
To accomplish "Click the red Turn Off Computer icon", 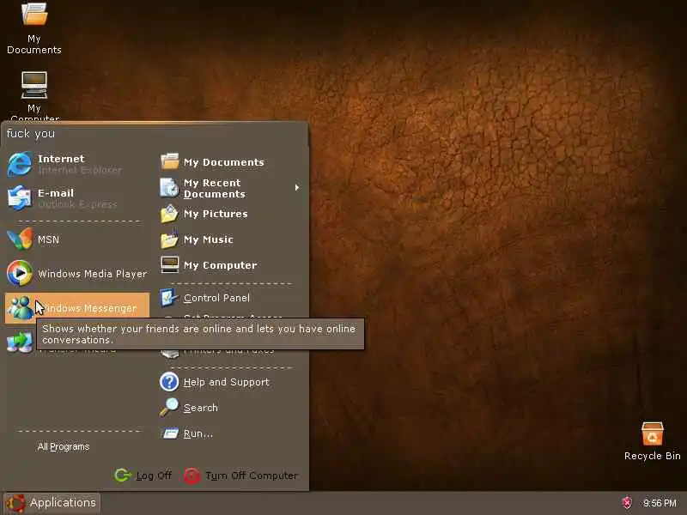I will coord(192,476).
